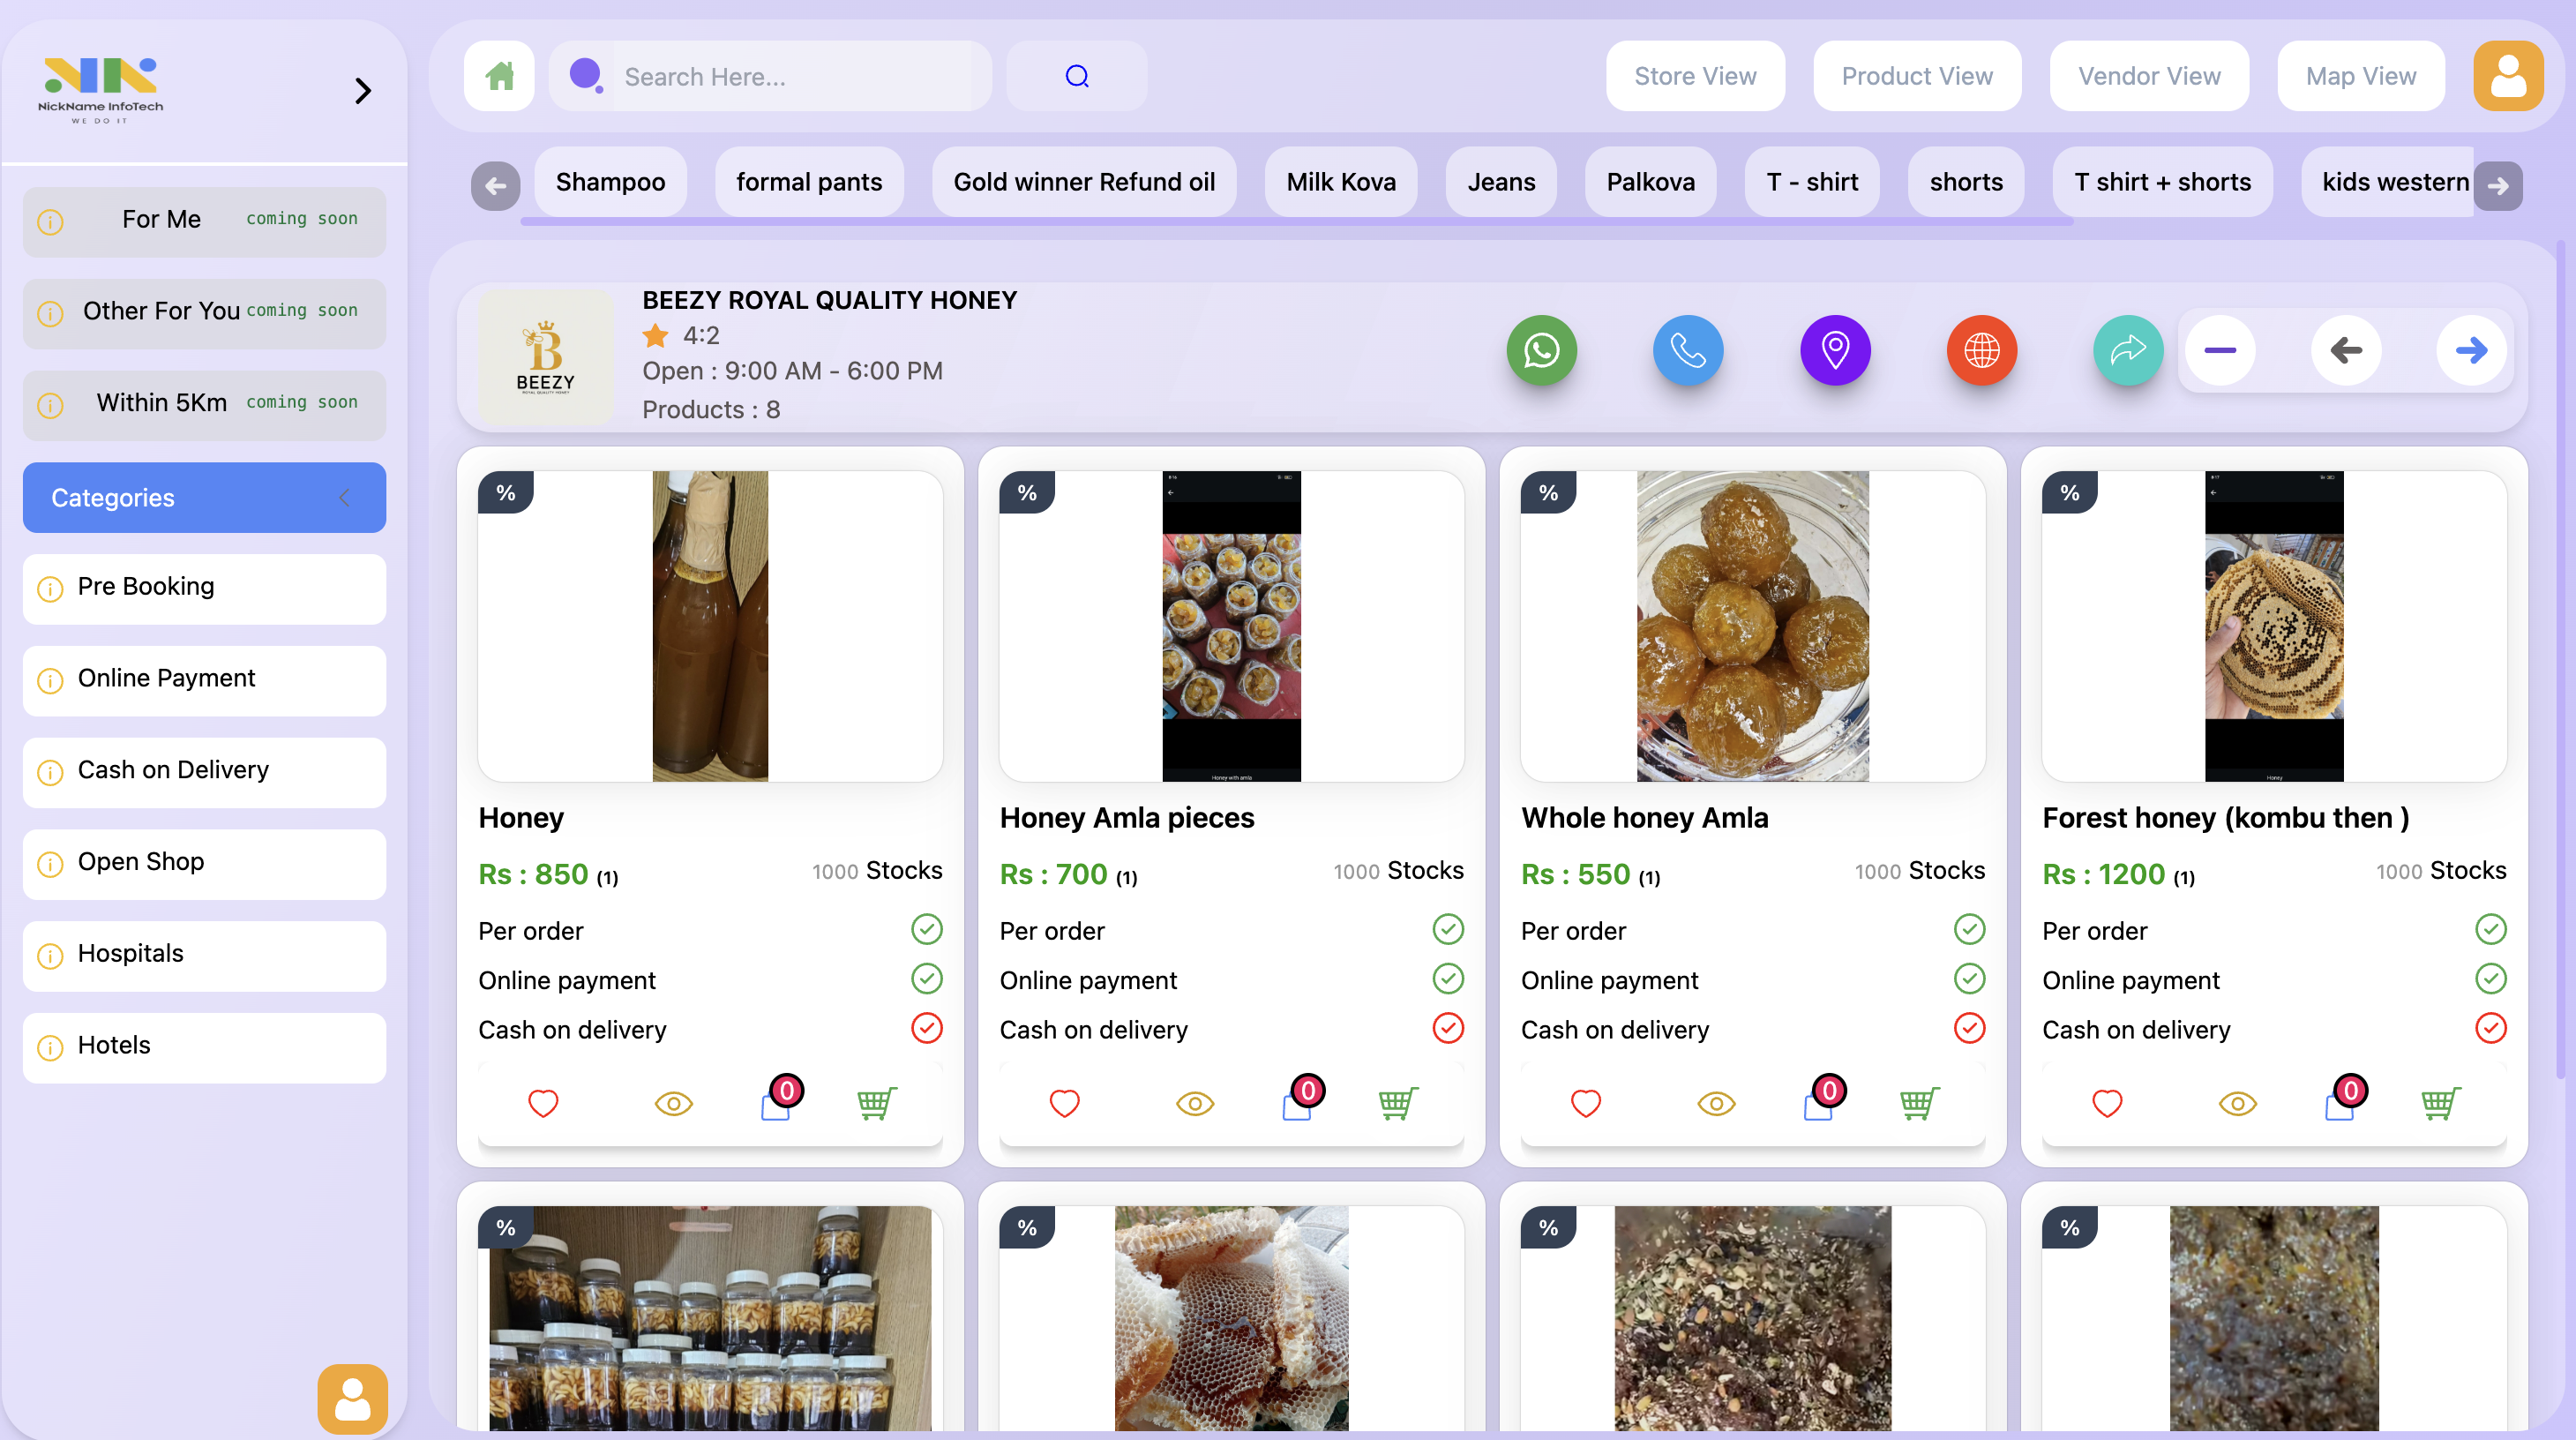Type in the Search Here field
The height and width of the screenshot is (1440, 2576).
click(x=790, y=75)
